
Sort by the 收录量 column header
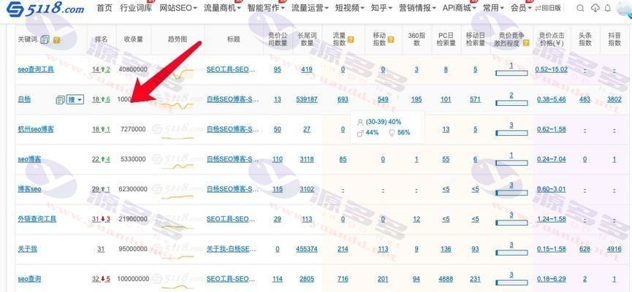tap(134, 39)
